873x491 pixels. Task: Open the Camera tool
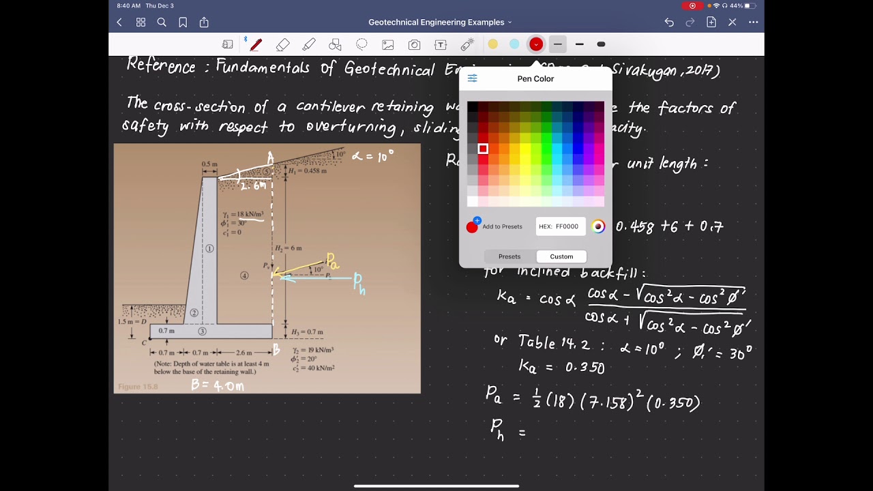415,44
